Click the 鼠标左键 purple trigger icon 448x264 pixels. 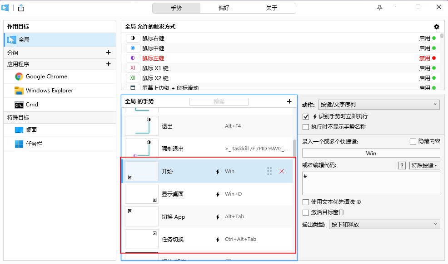[x=133, y=58]
